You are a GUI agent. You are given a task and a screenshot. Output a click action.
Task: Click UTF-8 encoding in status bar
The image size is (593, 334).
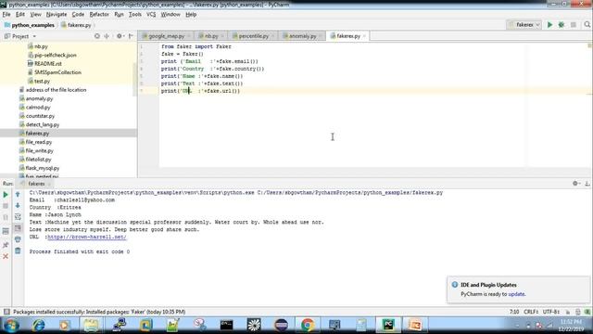(551, 312)
